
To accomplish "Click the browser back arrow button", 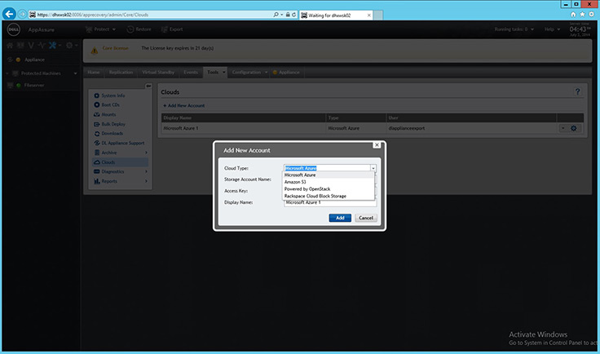I will coord(9,14).
